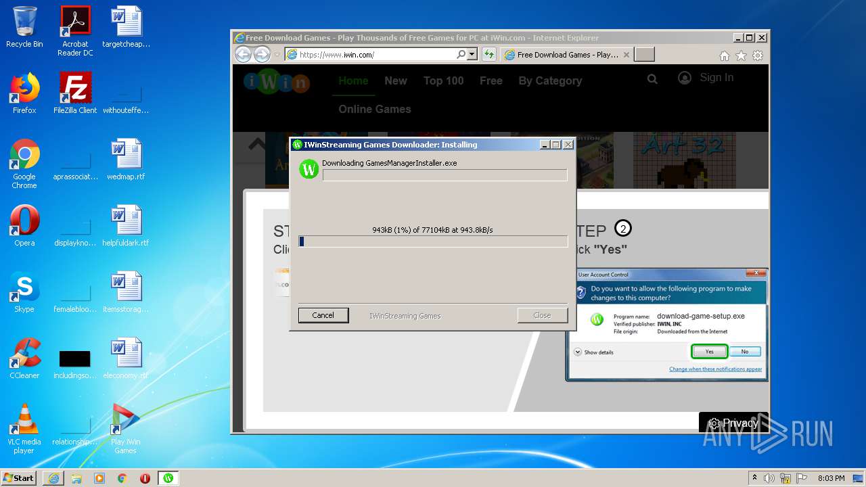The height and width of the screenshot is (487, 866).
Task: Click the search magnifier on the iWin site
Action: 652,79
